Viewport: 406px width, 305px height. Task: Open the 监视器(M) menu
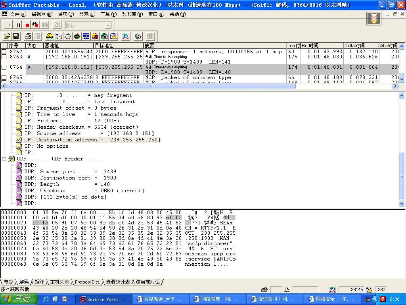(x=42, y=14)
